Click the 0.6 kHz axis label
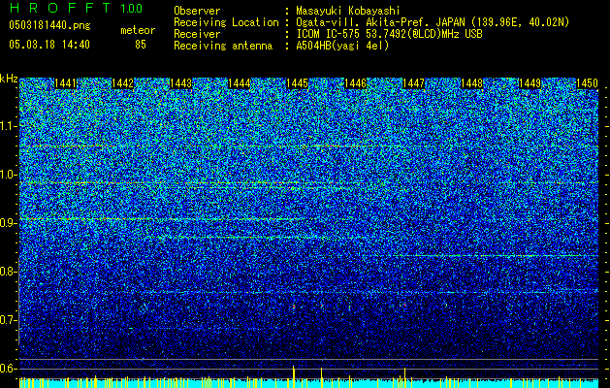The height and width of the screenshot is (388, 610). click(8, 369)
